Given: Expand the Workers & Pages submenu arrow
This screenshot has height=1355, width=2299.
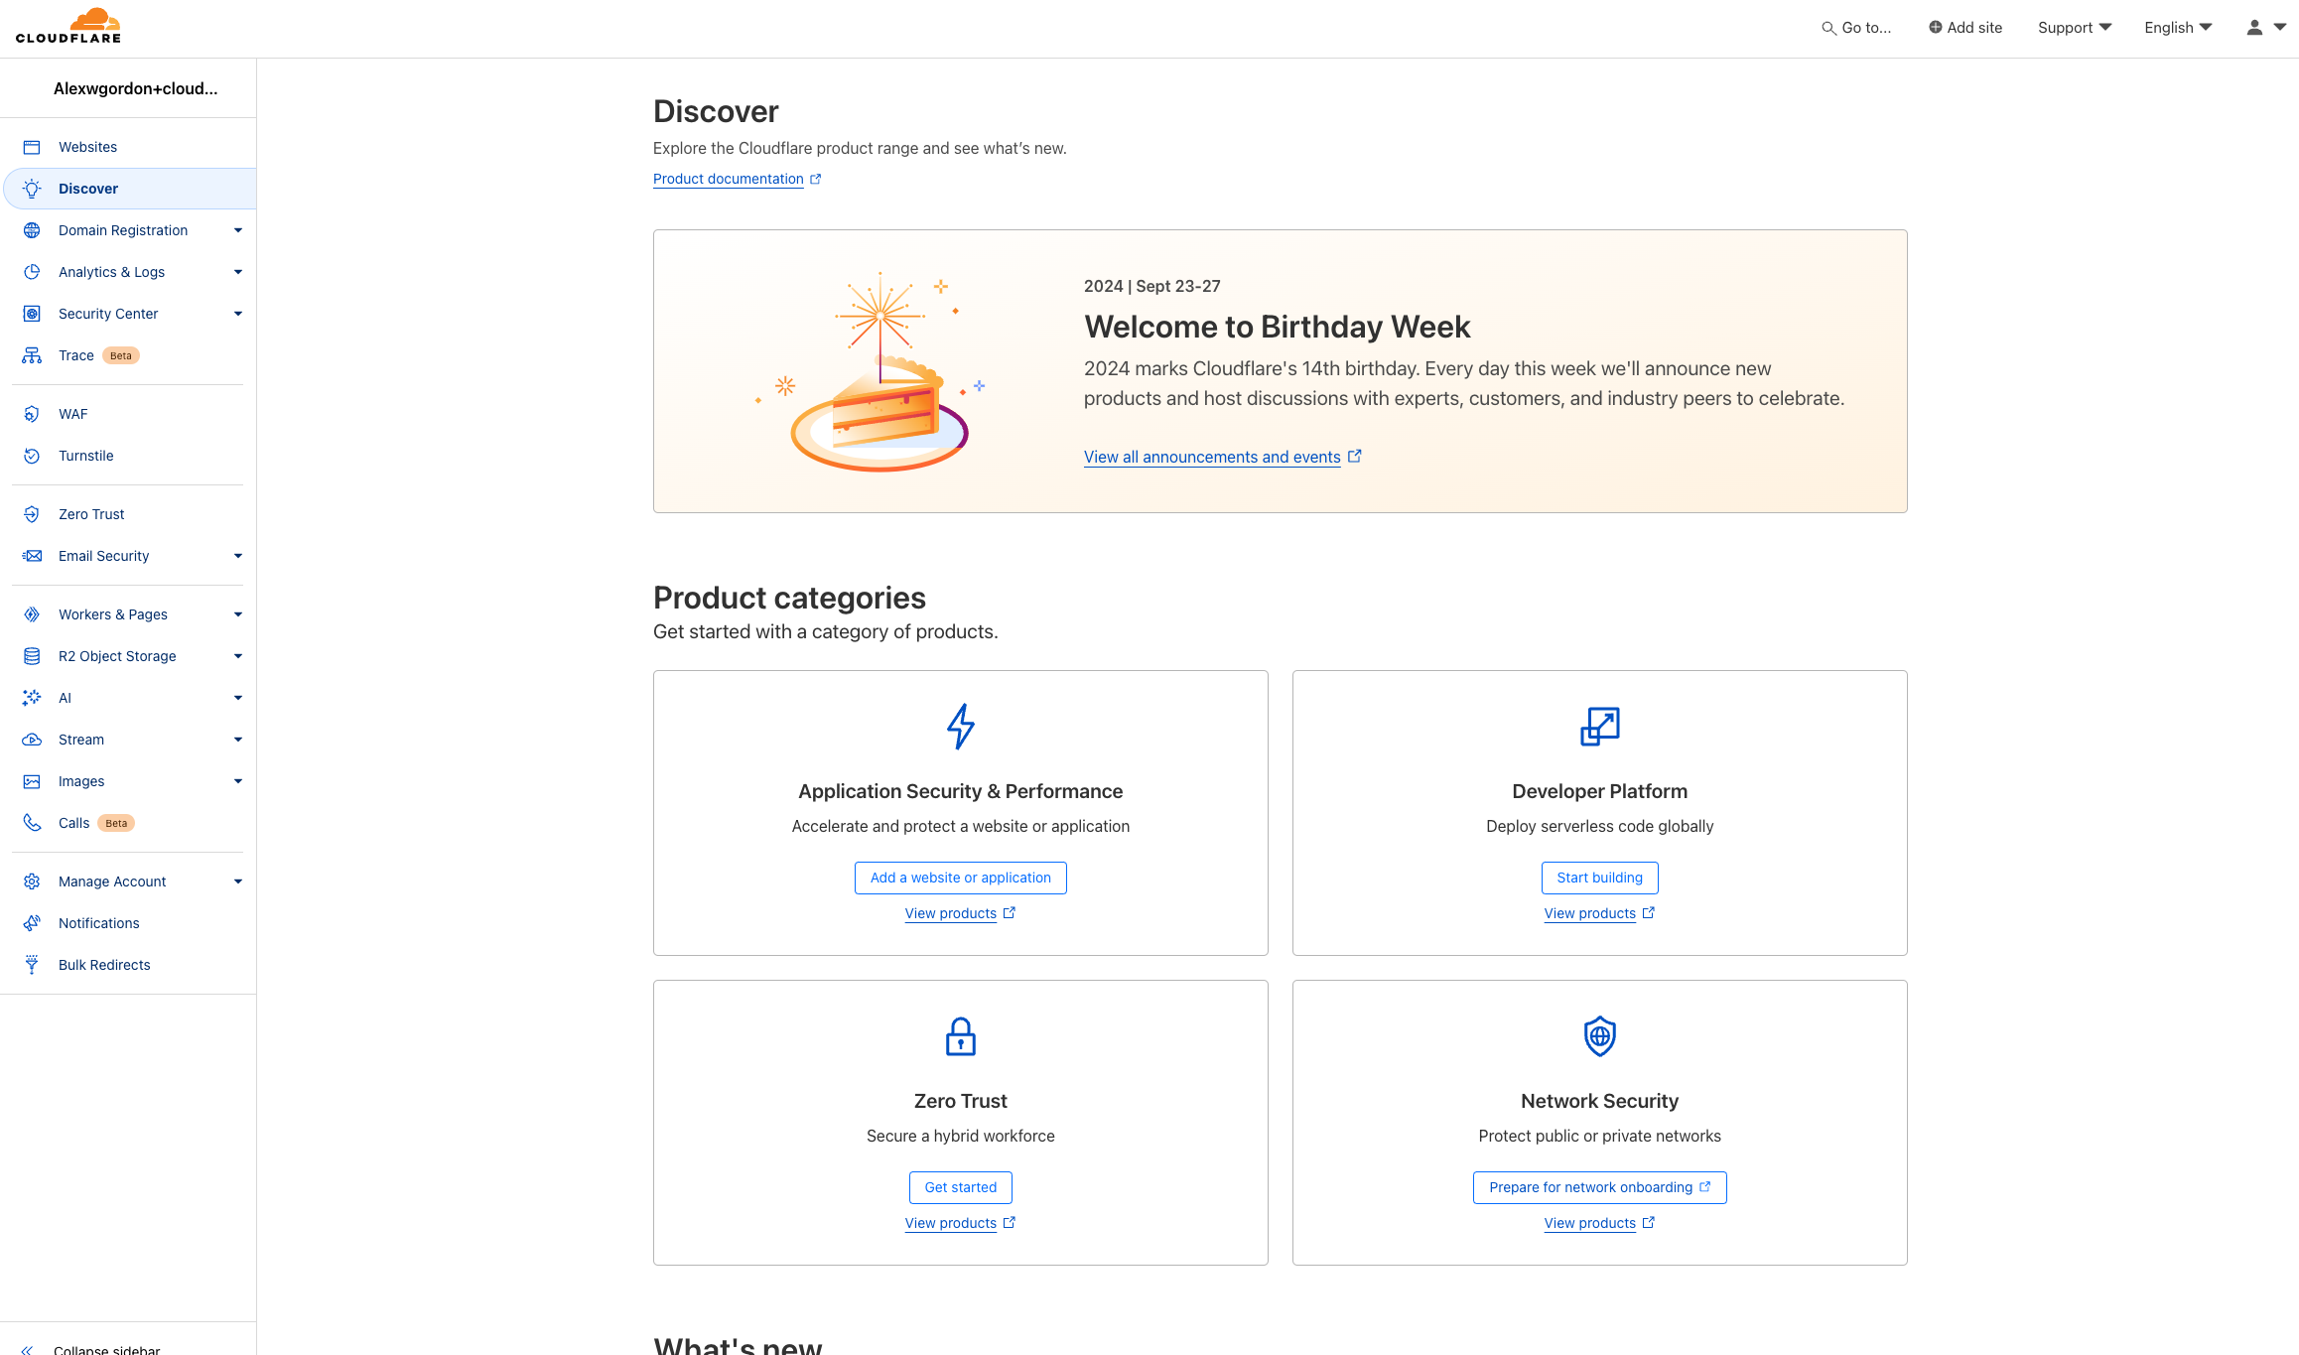Looking at the screenshot, I should point(238,614).
